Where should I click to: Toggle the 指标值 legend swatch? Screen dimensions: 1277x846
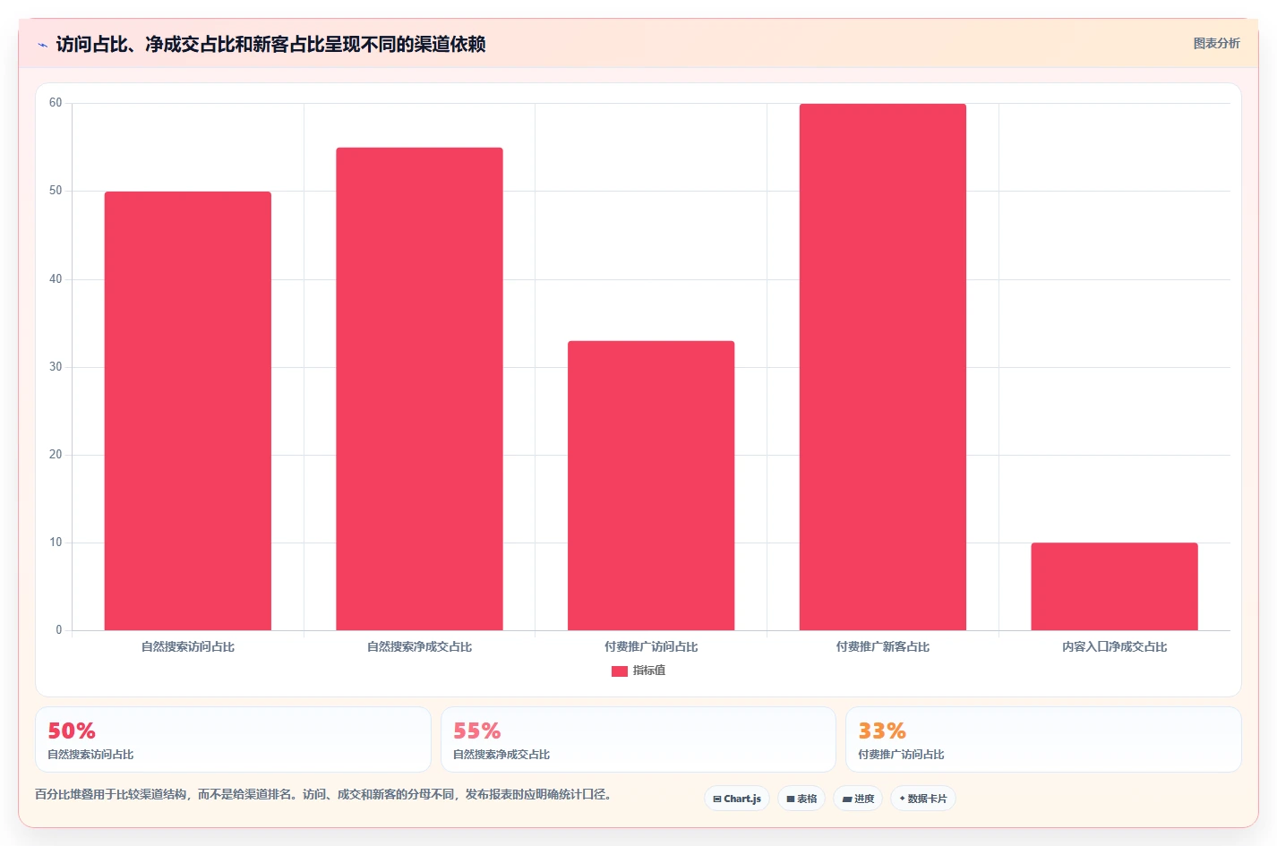tap(620, 671)
